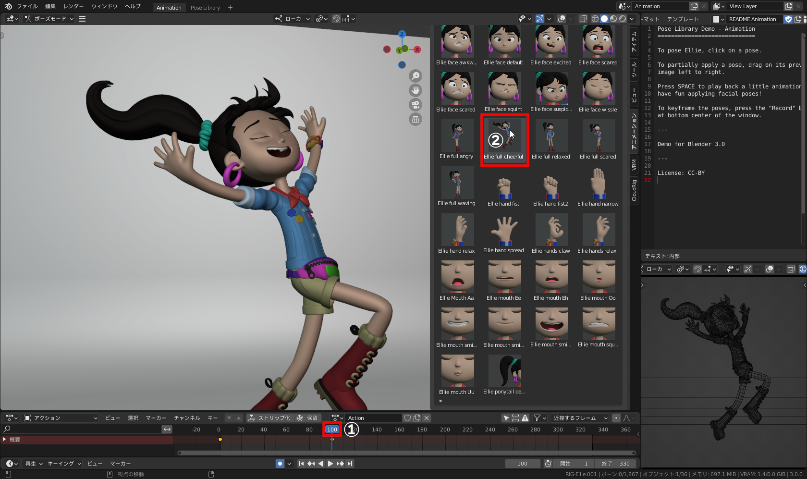
Task: Open the ポーズモード mode dropdown
Action: point(49,19)
